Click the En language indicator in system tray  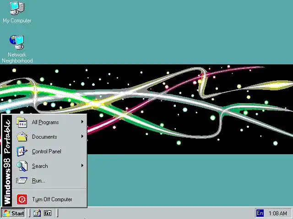260,213
